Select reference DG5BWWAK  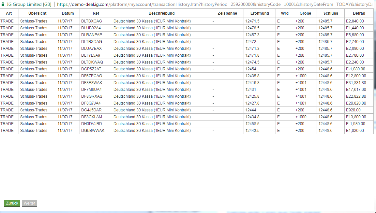(x=93, y=131)
